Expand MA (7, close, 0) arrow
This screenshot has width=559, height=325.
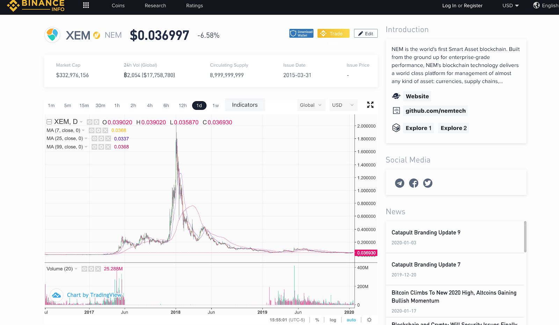coord(83,130)
